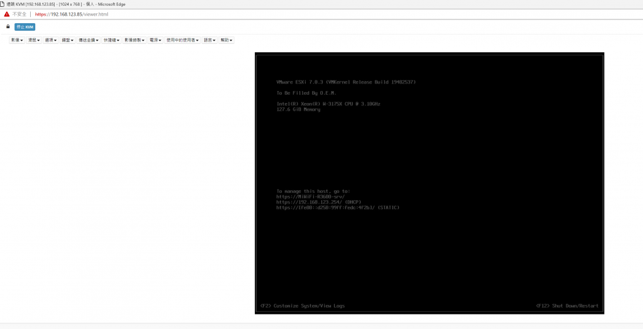Open the 滑鼠 (Mouse) dropdown menu
Viewport: 643px width, 329px height.
point(34,40)
